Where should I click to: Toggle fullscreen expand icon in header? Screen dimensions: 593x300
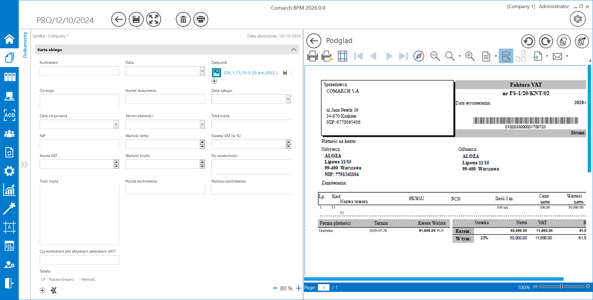pos(154,20)
